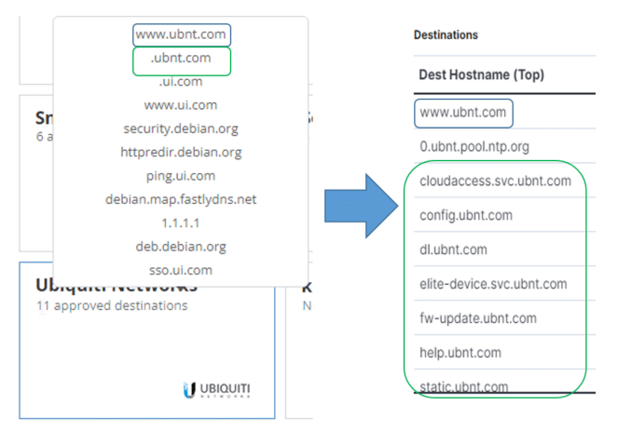Select the .ubnt.com wildcard entry

pyautogui.click(x=181, y=58)
